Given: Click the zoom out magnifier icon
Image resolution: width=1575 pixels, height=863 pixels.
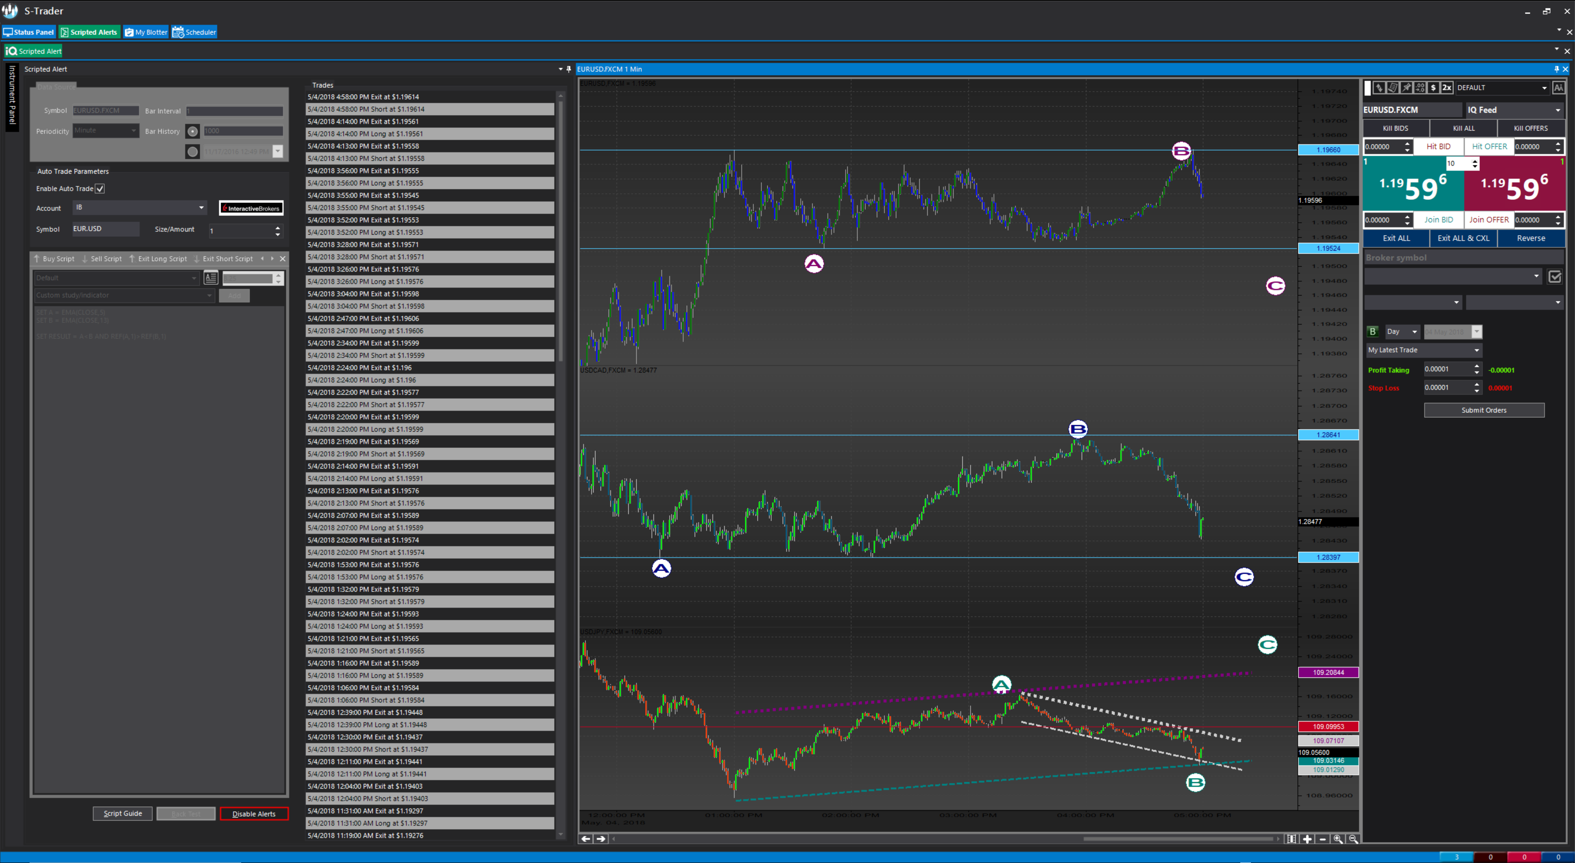Looking at the screenshot, I should [1353, 838].
